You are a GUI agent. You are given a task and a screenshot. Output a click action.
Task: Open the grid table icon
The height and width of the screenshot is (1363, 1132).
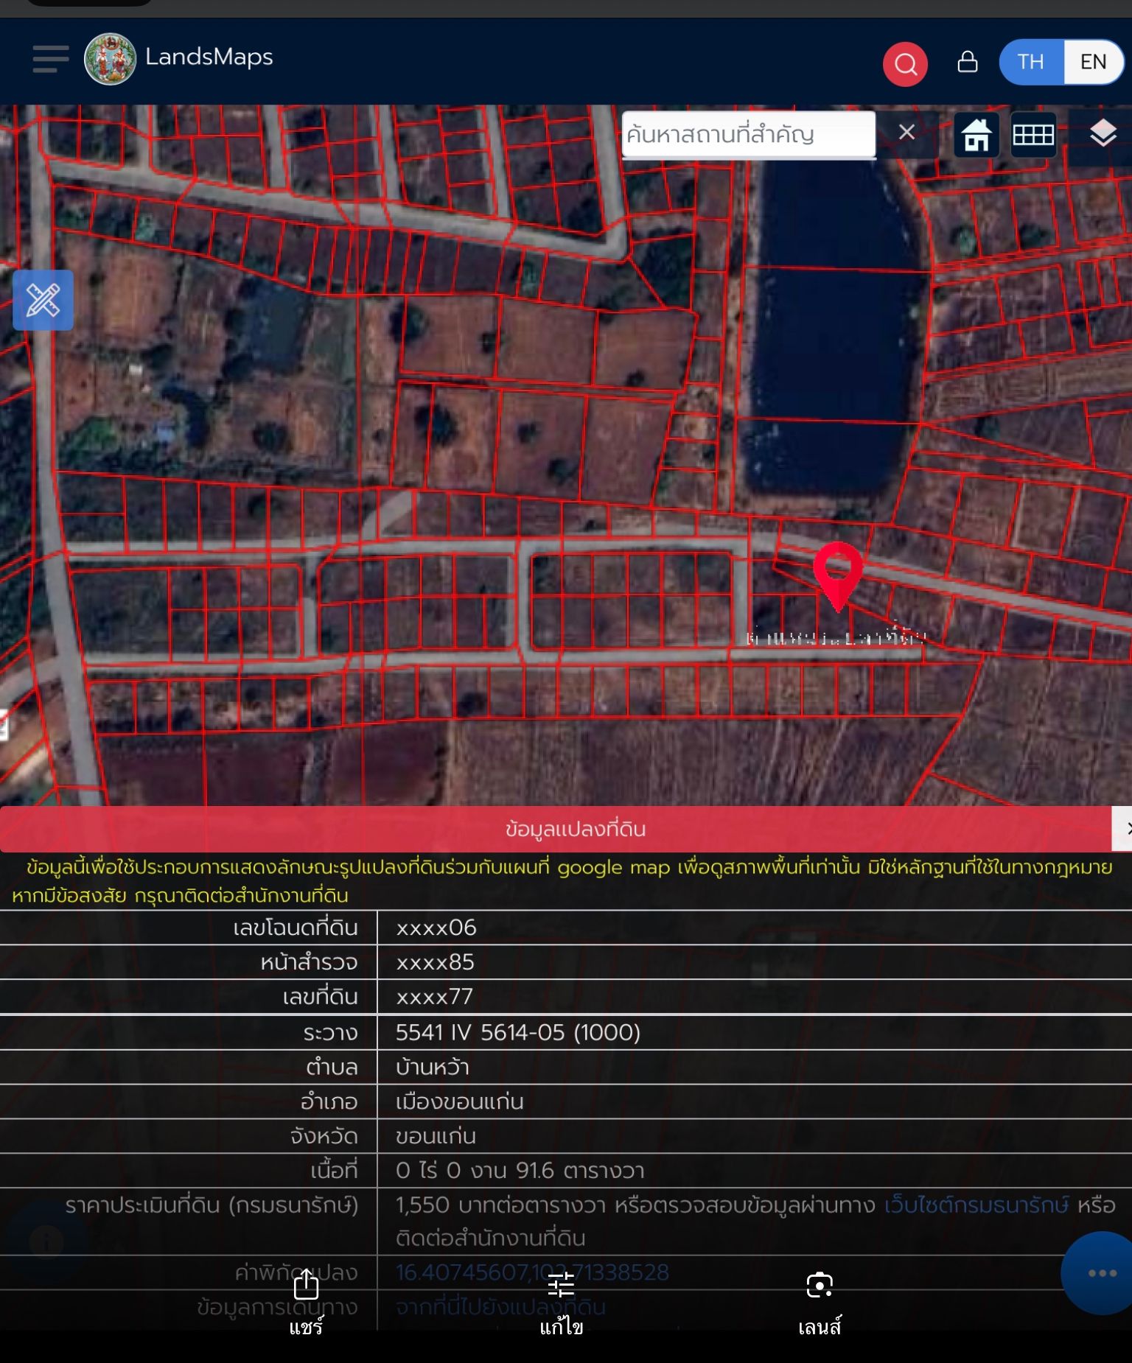1033,135
